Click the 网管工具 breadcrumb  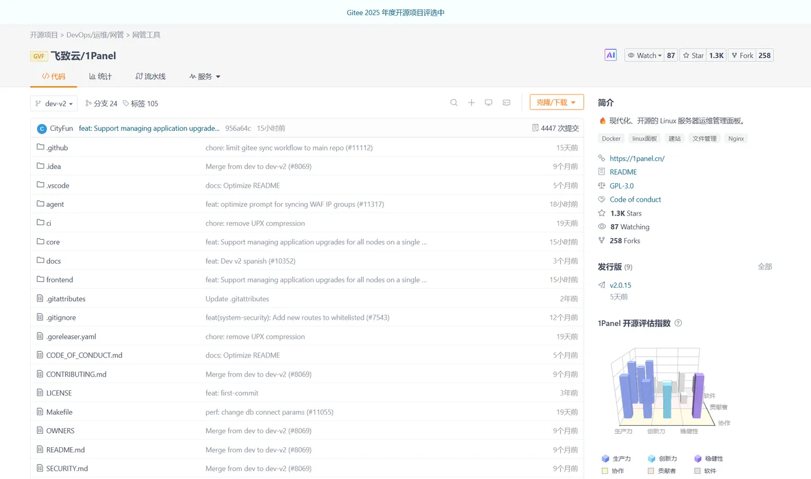[147, 35]
